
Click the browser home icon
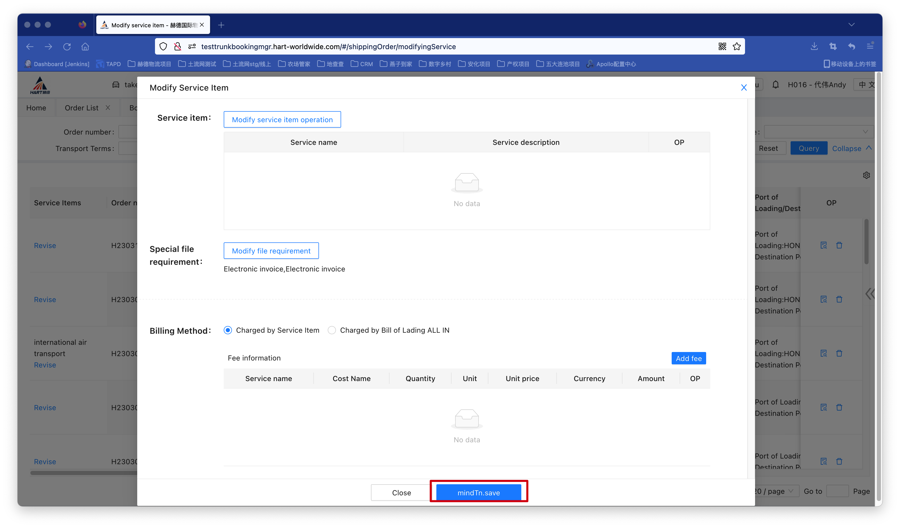point(85,46)
